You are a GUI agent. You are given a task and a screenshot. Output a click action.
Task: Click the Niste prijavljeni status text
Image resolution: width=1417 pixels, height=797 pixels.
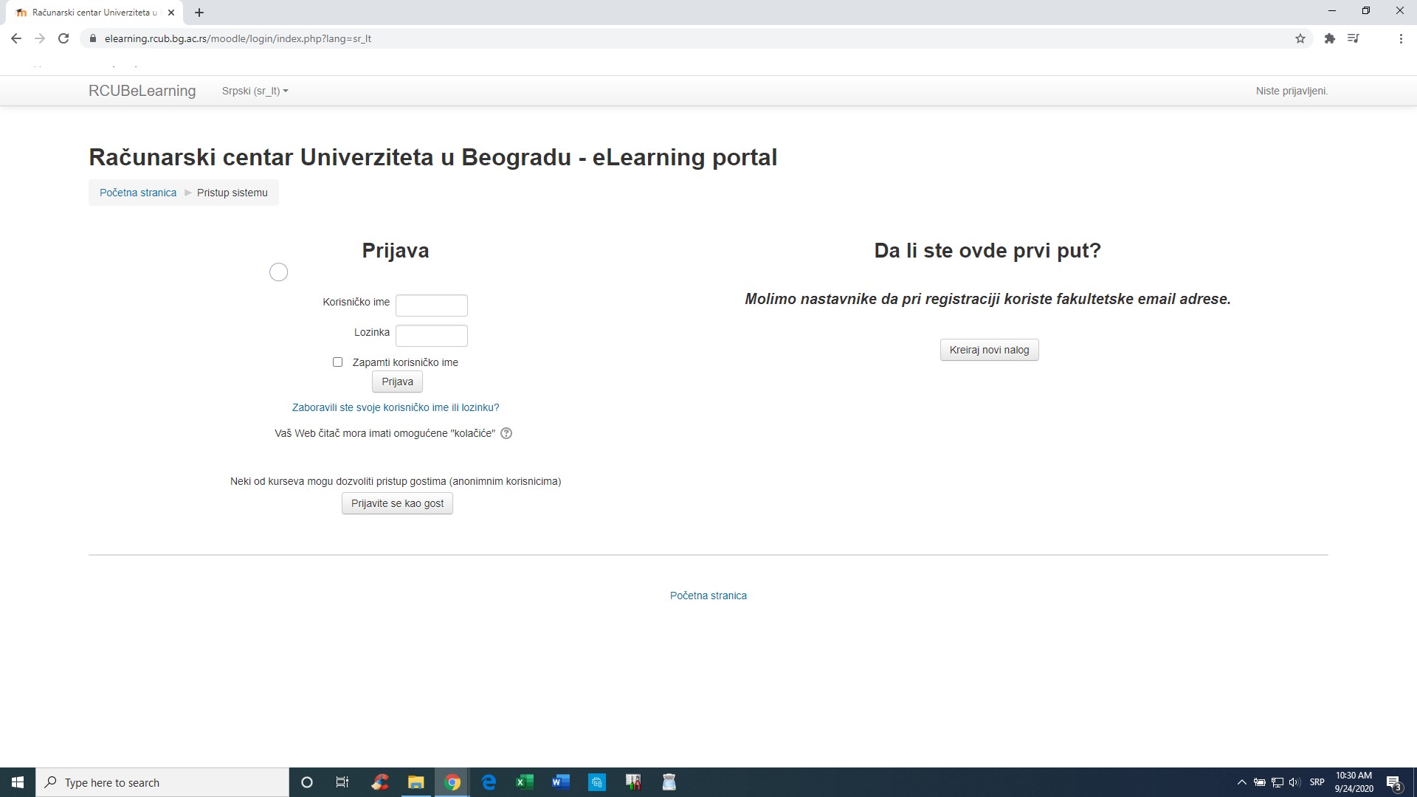tap(1292, 91)
